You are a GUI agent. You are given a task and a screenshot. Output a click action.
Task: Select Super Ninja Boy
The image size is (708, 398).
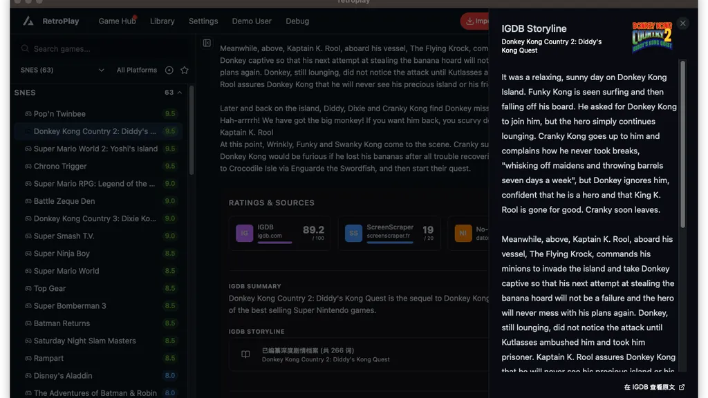click(x=98, y=253)
